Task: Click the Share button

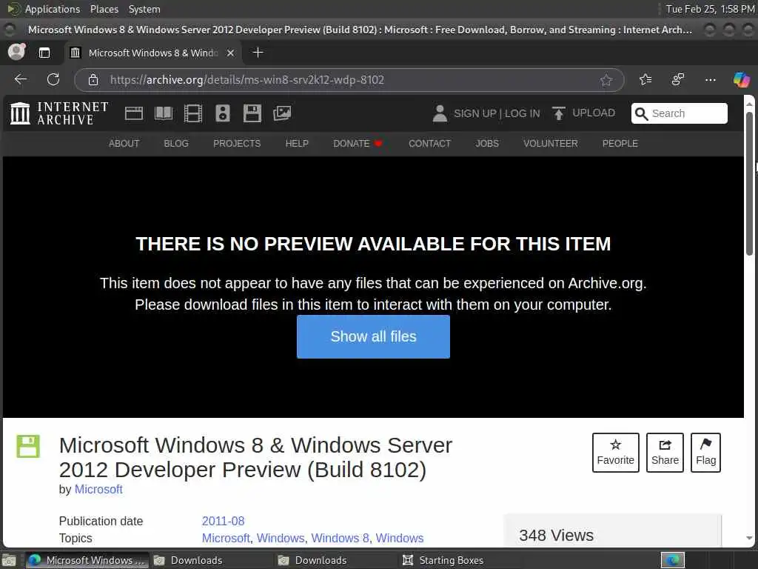Action: (x=665, y=453)
